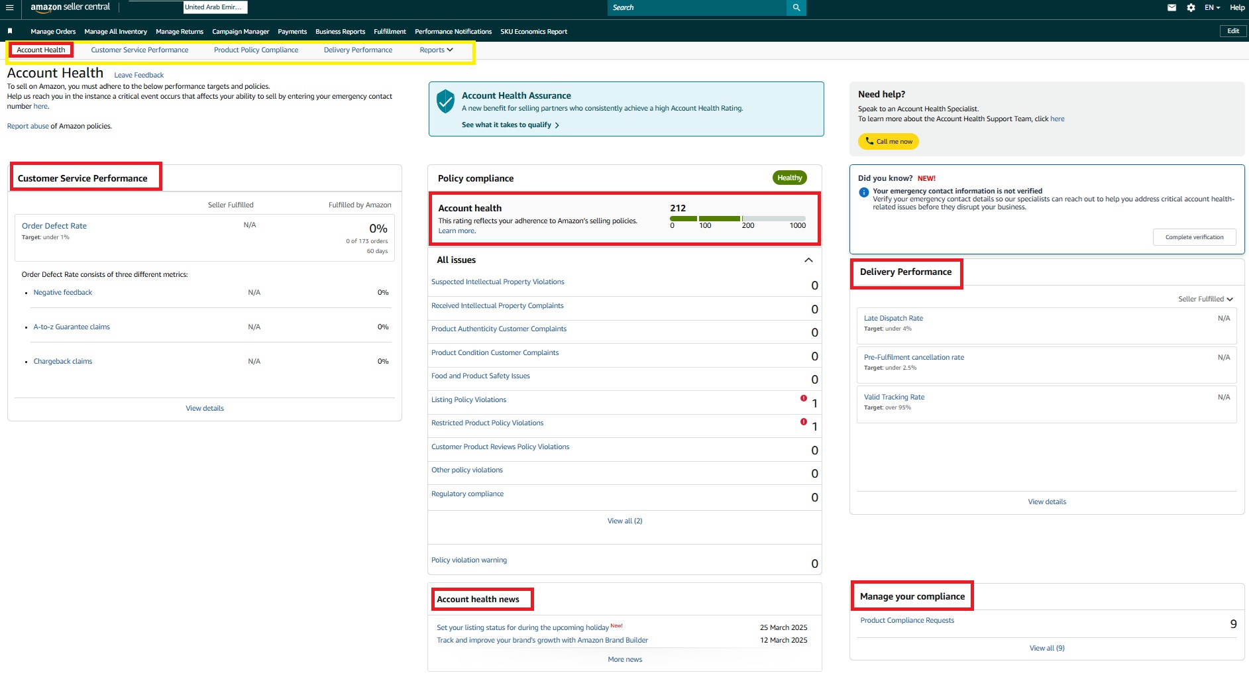Image resolution: width=1249 pixels, height=685 pixels.
Task: Click the bookmark flag icon
Action: coord(10,31)
